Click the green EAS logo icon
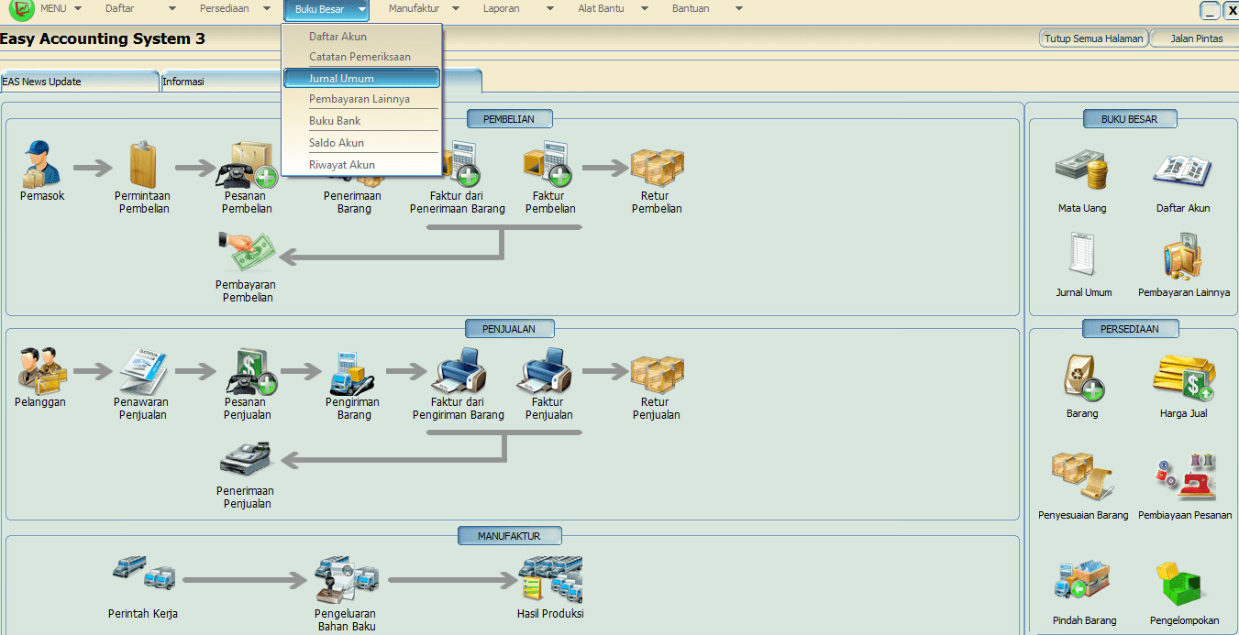This screenshot has width=1239, height=635. click(x=20, y=10)
